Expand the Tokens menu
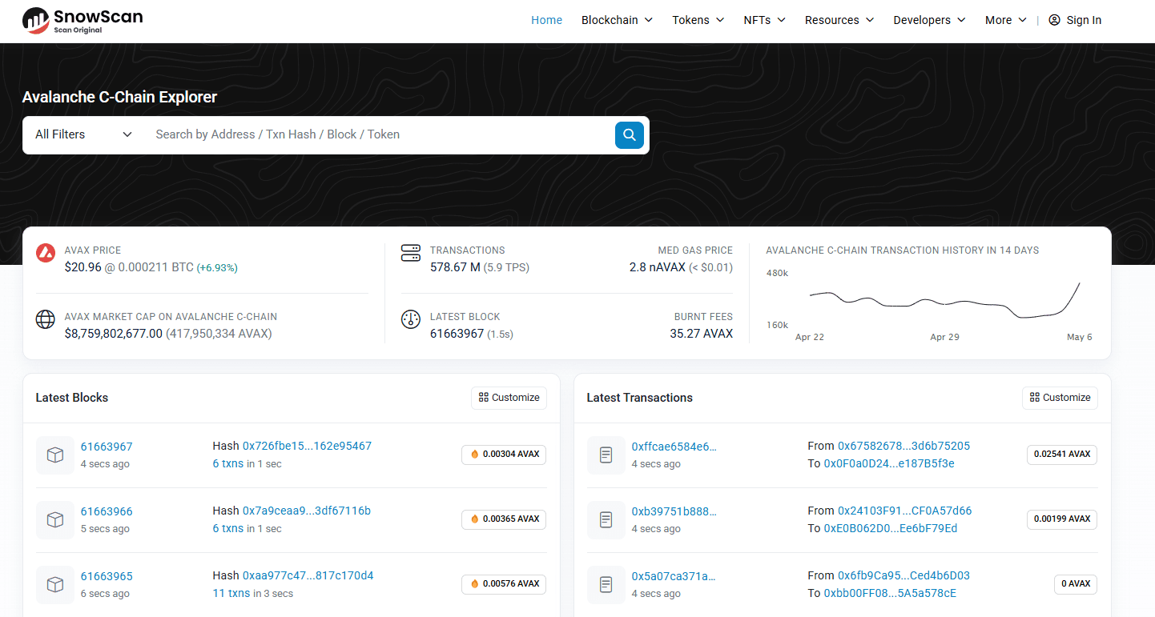This screenshot has width=1155, height=617. click(x=698, y=20)
